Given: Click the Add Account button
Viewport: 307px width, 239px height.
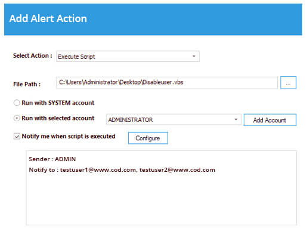Looking at the screenshot, I should (270, 120).
